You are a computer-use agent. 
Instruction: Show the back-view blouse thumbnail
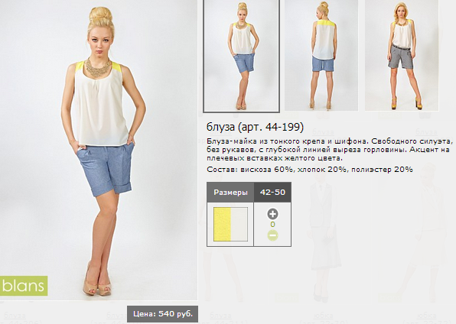(x=321, y=55)
